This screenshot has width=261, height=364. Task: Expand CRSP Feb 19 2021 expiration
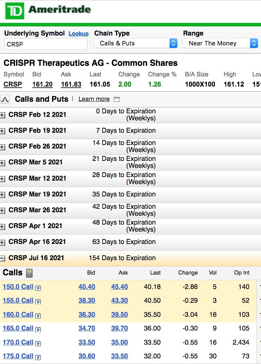(2, 131)
